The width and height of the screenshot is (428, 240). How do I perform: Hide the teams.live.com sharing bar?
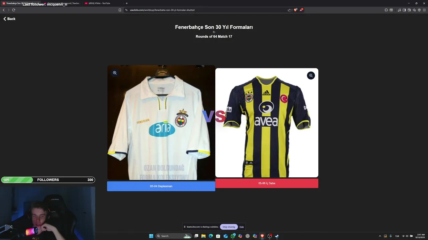coord(241,227)
